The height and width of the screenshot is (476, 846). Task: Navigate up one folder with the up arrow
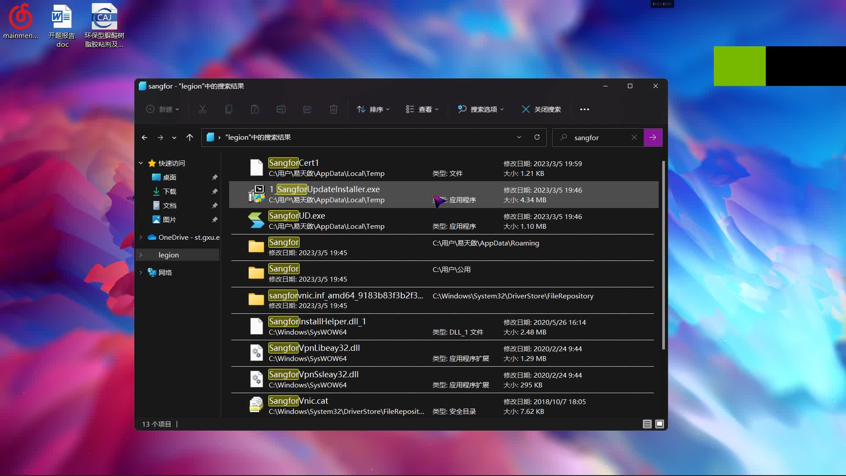pos(189,137)
